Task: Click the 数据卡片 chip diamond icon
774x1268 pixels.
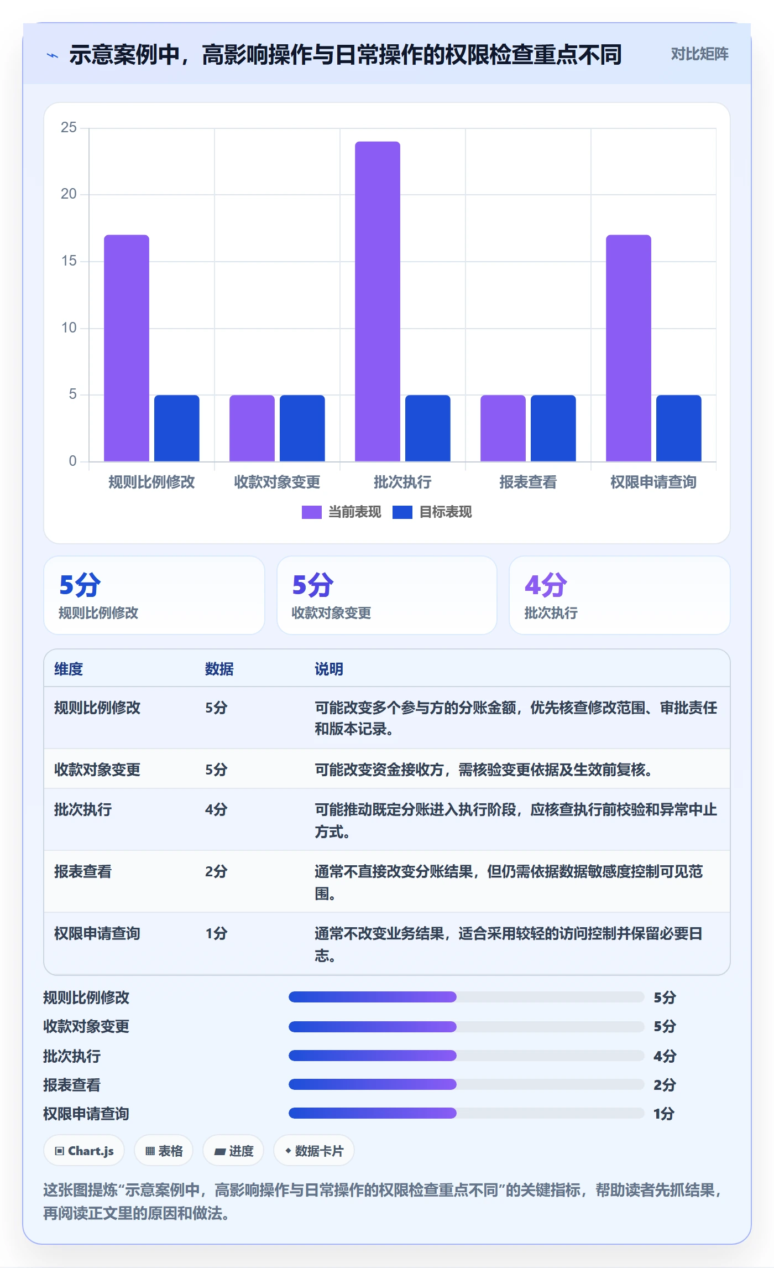Action: [x=288, y=1151]
